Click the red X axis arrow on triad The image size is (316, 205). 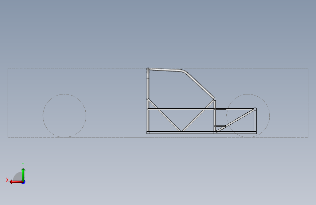(x=16, y=182)
